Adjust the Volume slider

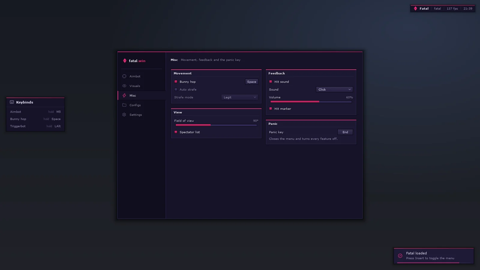[311, 102]
